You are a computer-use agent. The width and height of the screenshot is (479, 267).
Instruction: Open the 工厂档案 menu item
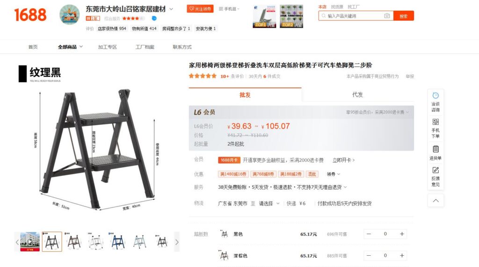(145, 47)
